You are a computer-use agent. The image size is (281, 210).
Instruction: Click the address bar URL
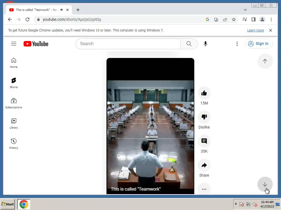[72, 19]
